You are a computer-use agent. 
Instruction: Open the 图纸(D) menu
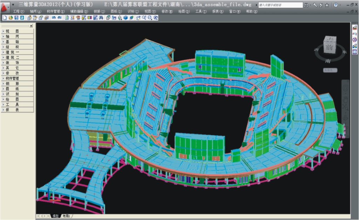[x=116, y=12]
